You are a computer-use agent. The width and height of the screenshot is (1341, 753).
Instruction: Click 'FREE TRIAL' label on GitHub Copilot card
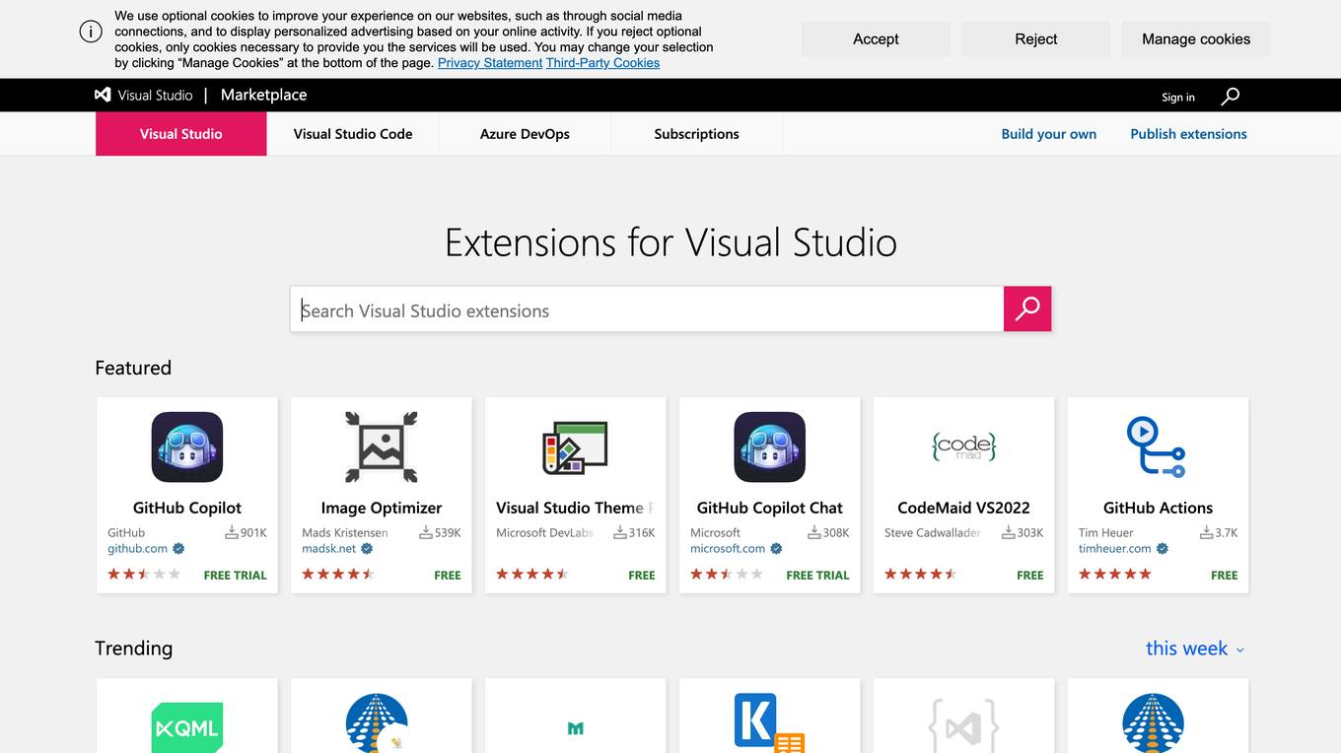(236, 576)
